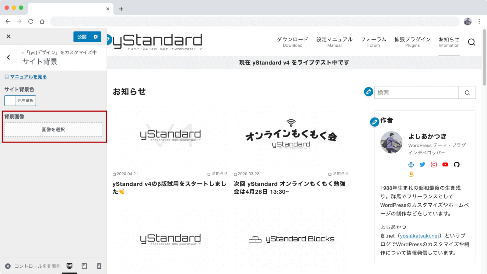Click edit pencil shortcut beside 作者 widget
Viewport: 487px width, 274px height.
375,122
